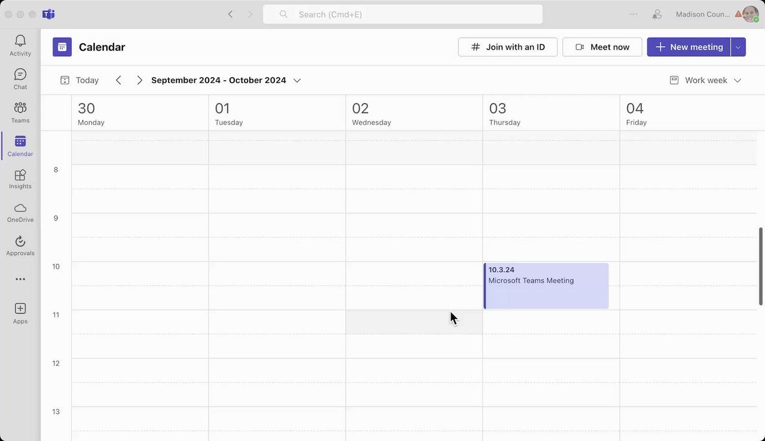Show more apps via the ellipsis
This screenshot has width=765, height=441.
pos(20,279)
